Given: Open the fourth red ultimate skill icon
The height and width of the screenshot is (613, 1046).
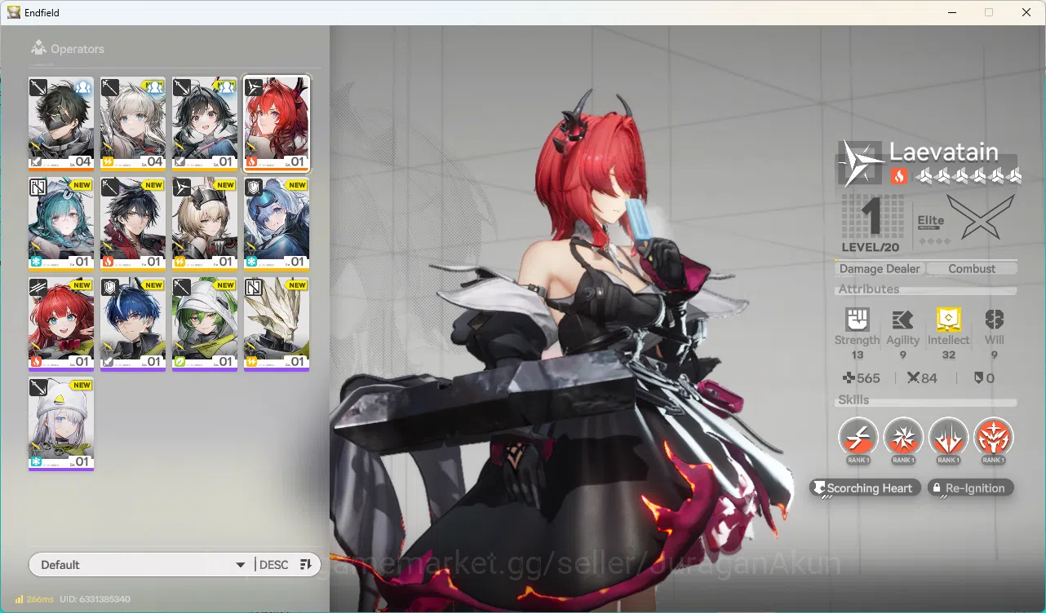Looking at the screenshot, I should point(993,438).
